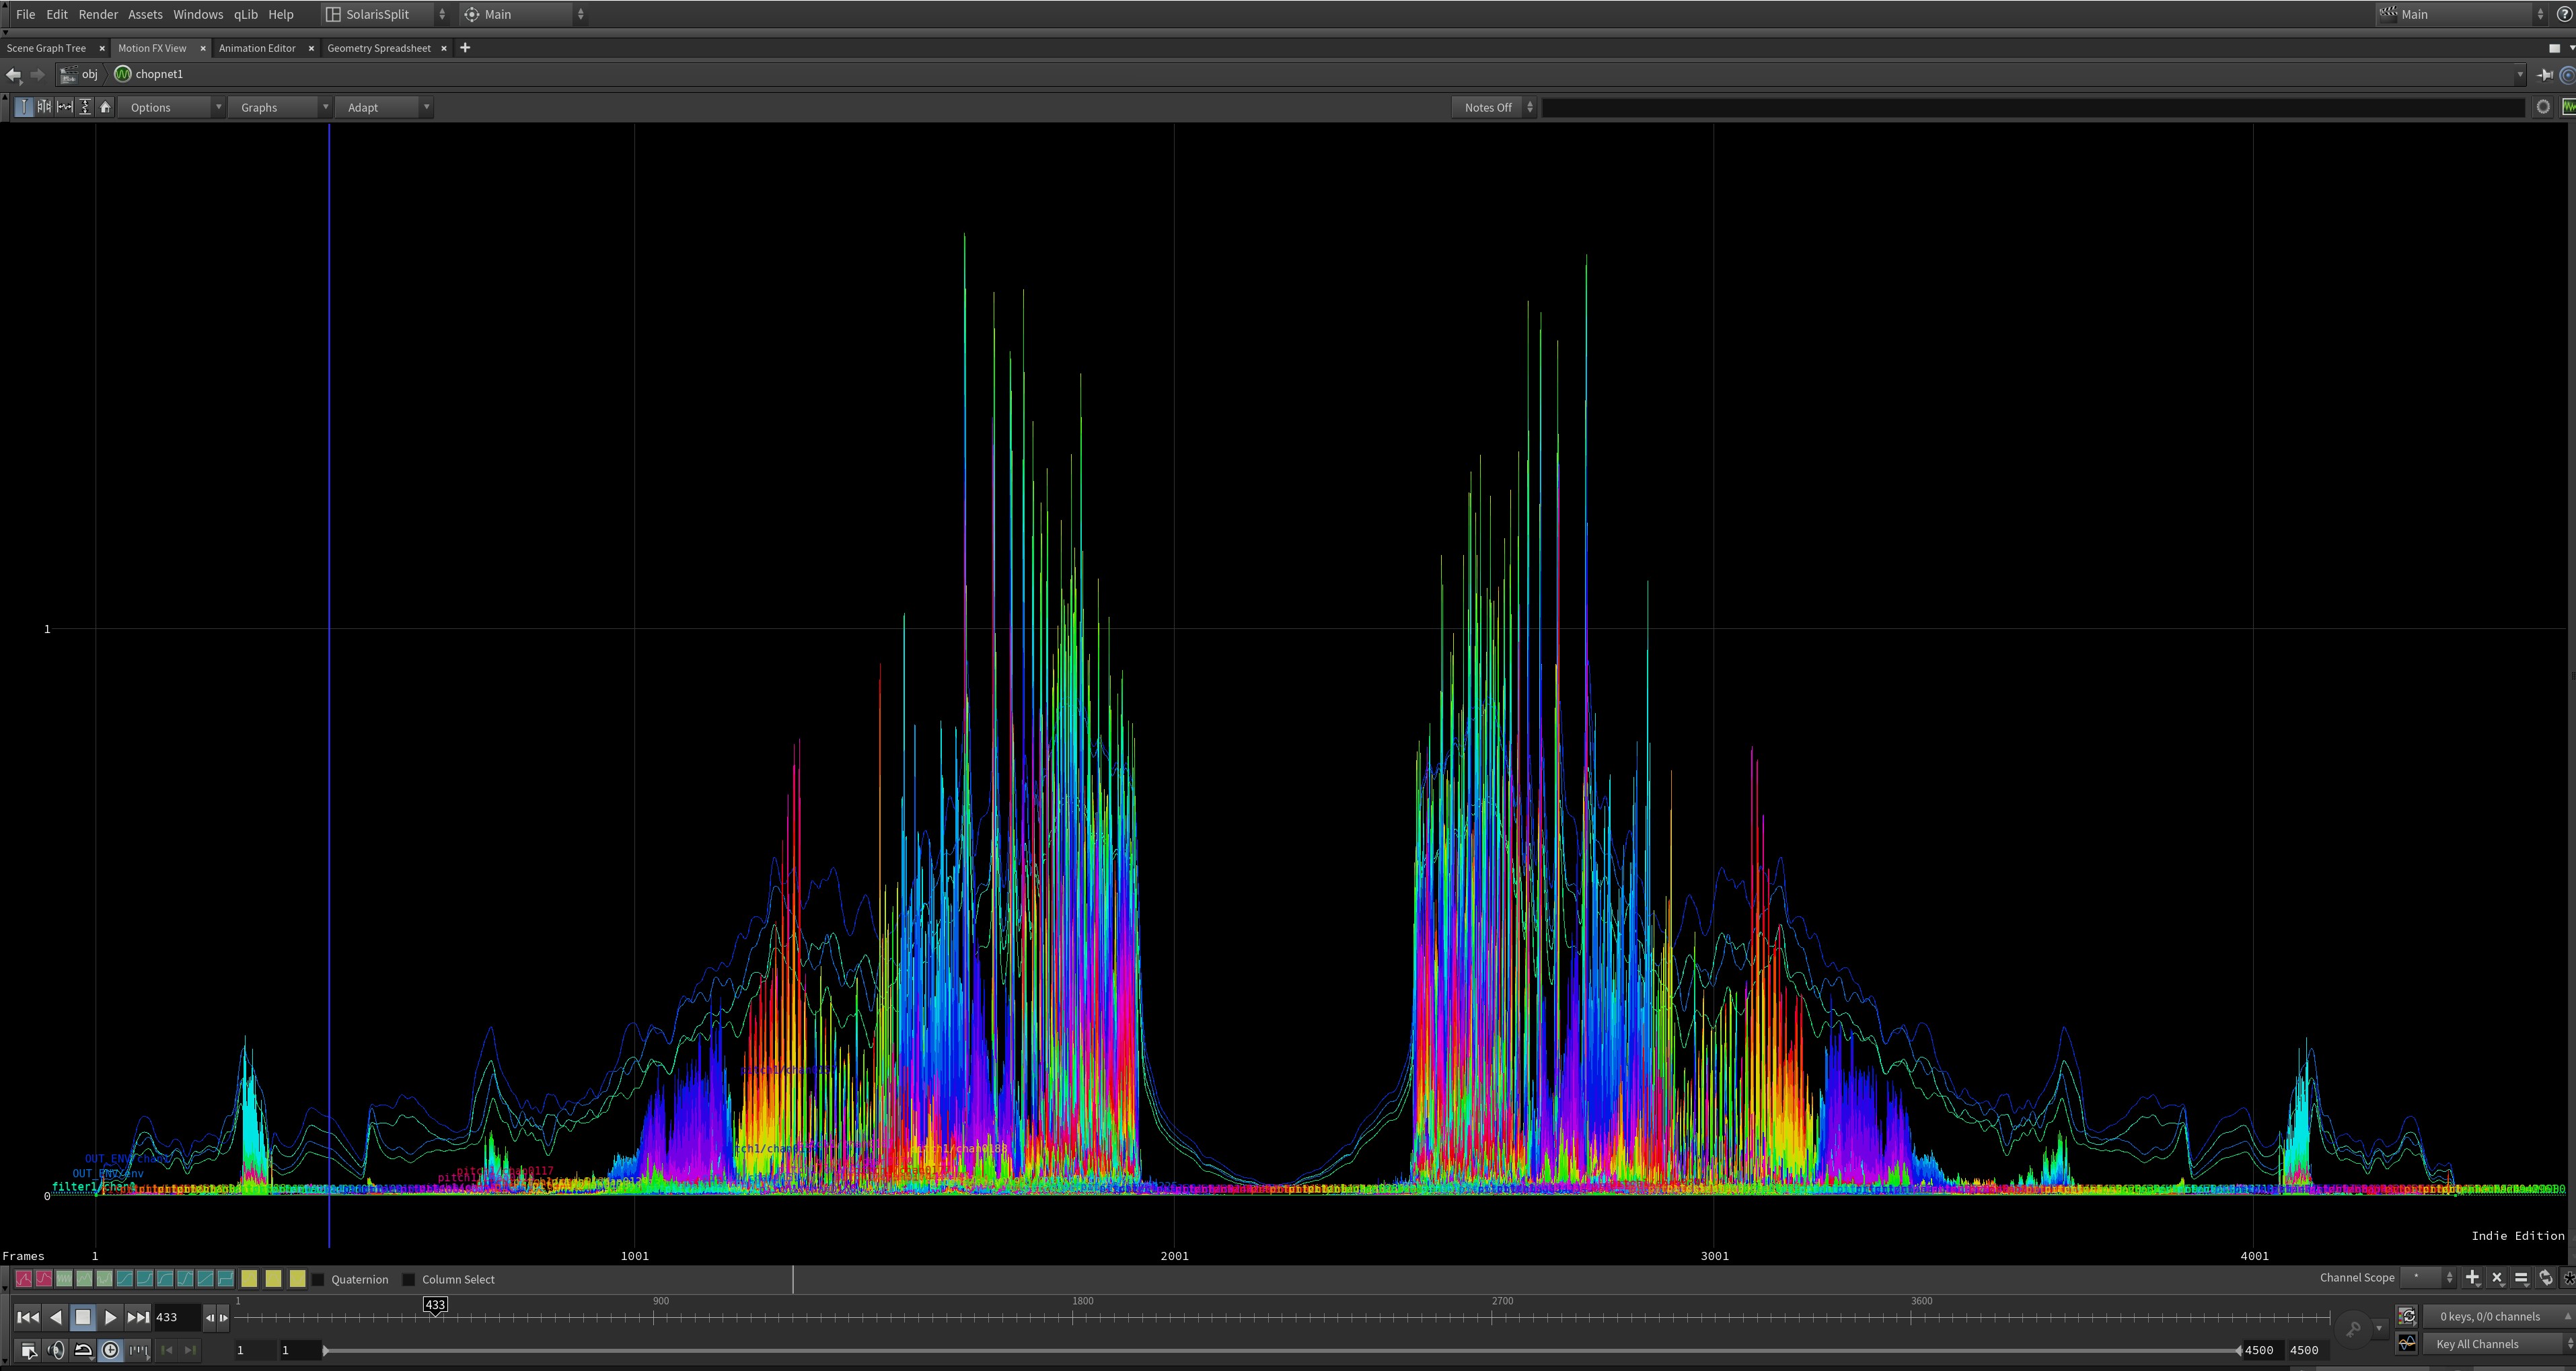The height and width of the screenshot is (1371, 2576).
Task: Switch to the Animation Editor tab
Action: [257, 48]
